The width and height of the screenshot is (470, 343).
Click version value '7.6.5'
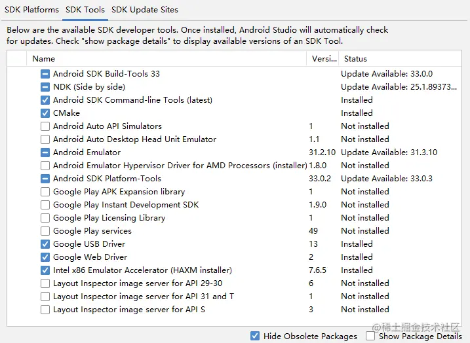[x=317, y=270]
